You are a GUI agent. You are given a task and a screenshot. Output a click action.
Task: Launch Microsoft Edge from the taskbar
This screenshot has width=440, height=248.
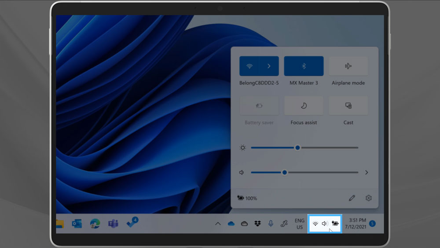(x=95, y=224)
